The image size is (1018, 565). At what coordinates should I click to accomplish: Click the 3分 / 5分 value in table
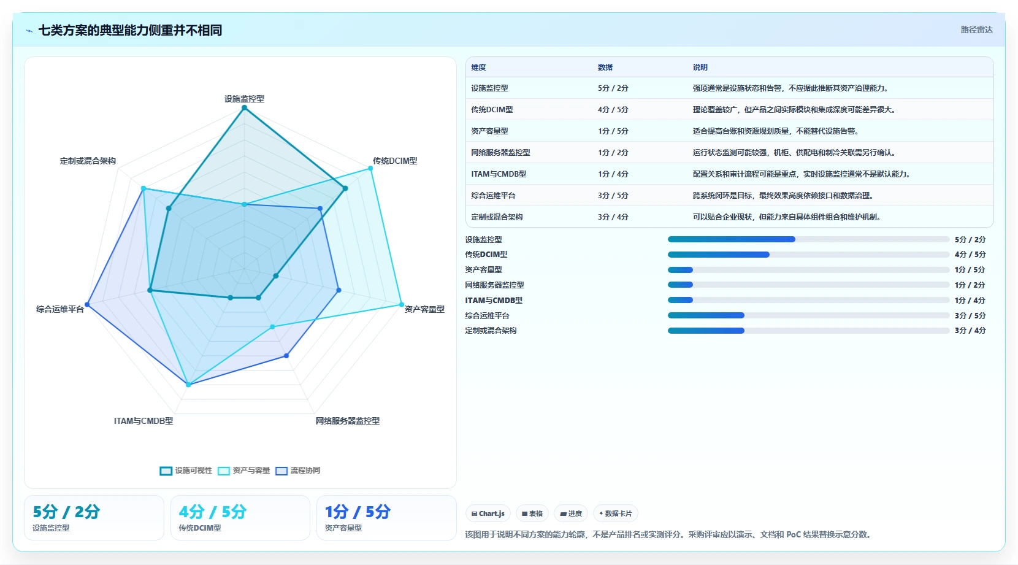pos(613,196)
